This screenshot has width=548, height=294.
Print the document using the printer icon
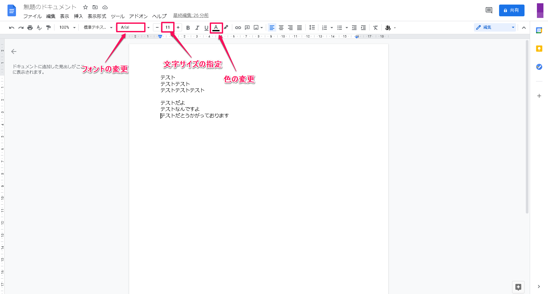(30, 28)
